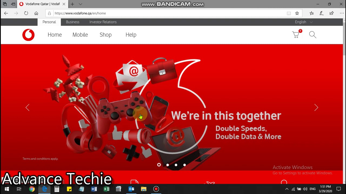This screenshot has height=194, width=346.
Task: Open the taskbar clock and date
Action: [325, 189]
